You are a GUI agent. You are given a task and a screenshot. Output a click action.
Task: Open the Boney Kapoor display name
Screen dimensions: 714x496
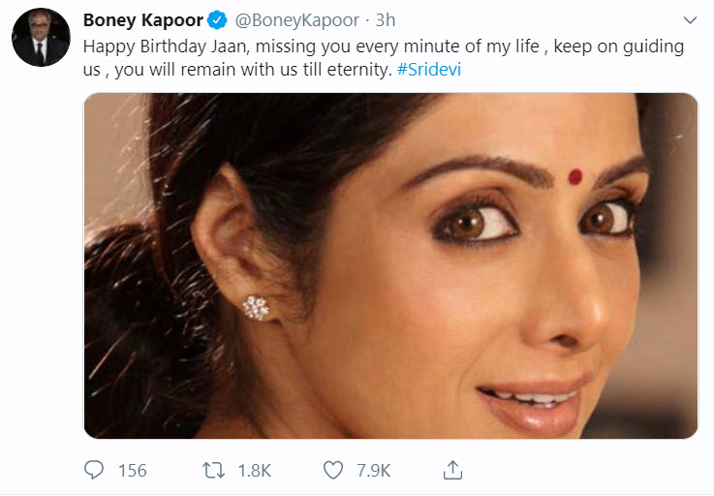140,20
